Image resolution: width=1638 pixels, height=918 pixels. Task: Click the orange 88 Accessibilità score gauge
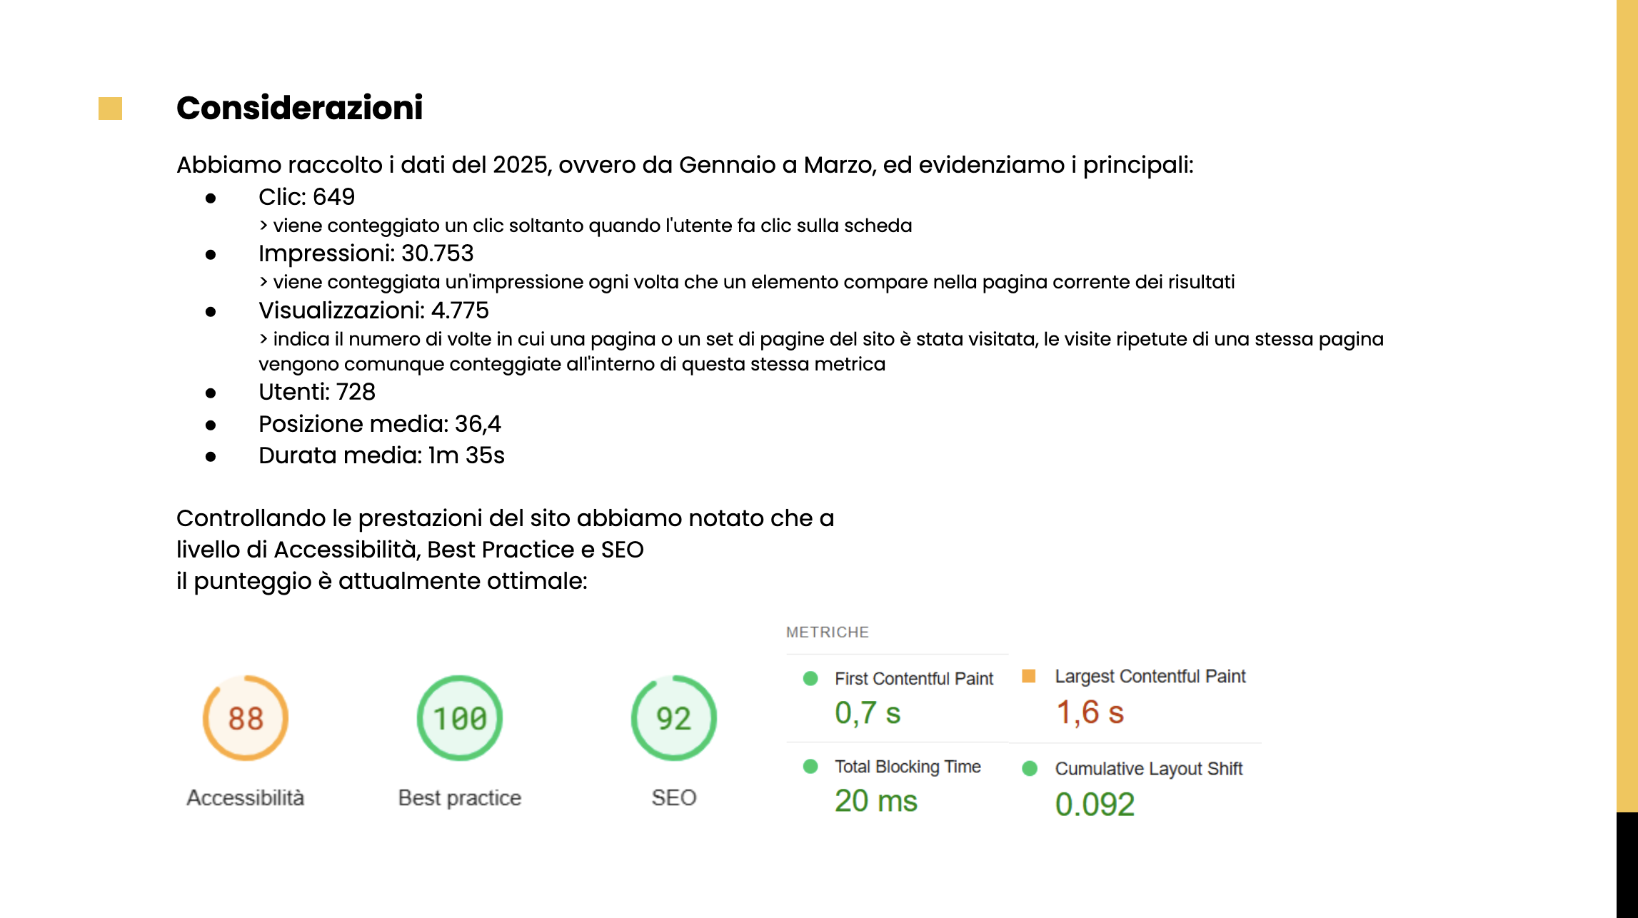pos(246,718)
